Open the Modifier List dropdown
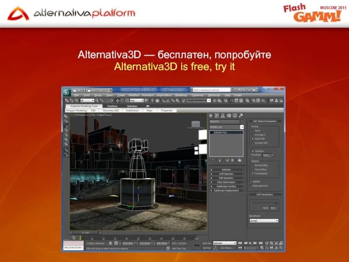This screenshot has width=349, height=262. coord(226,127)
